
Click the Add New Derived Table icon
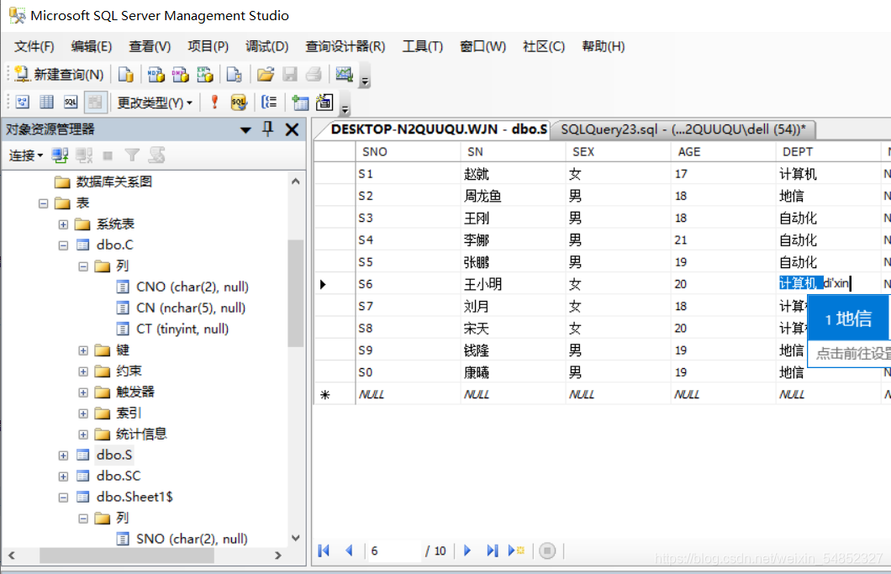click(x=324, y=103)
